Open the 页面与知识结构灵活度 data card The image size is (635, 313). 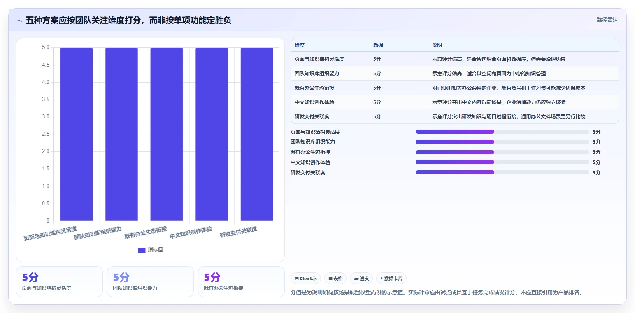(x=59, y=281)
